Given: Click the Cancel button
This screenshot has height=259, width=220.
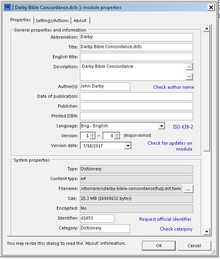Looking at the screenshot, I should coord(194,246).
